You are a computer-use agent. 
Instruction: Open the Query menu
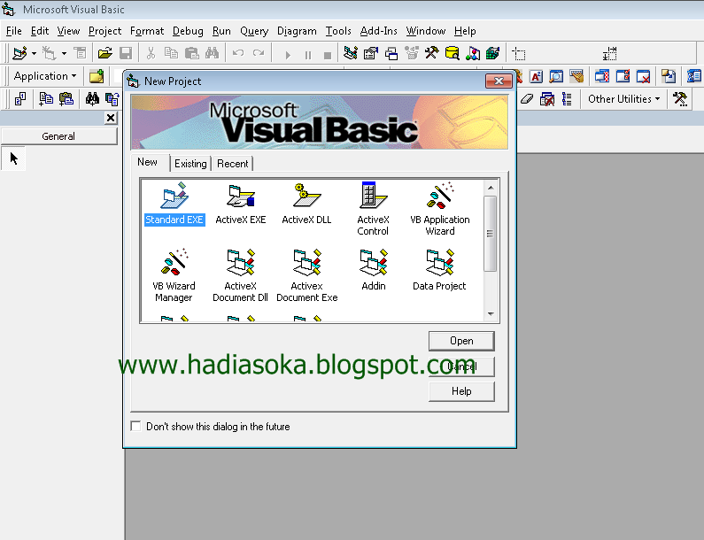(253, 31)
